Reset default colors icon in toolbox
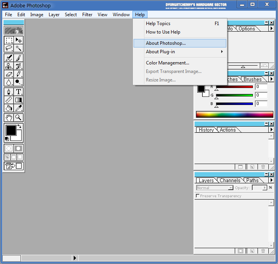The image size is (278, 264). pyautogui.click(x=7, y=139)
